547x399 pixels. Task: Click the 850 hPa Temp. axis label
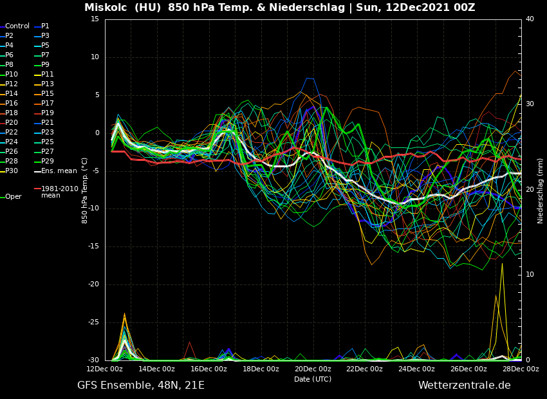(85, 190)
